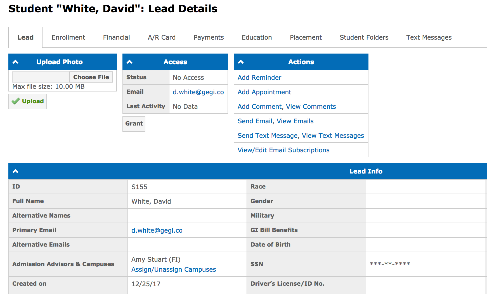This screenshot has height=294, width=487.
Task: Open the View Text Messages link
Action: click(x=333, y=136)
